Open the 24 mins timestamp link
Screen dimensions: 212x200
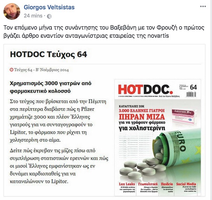click(x=33, y=16)
